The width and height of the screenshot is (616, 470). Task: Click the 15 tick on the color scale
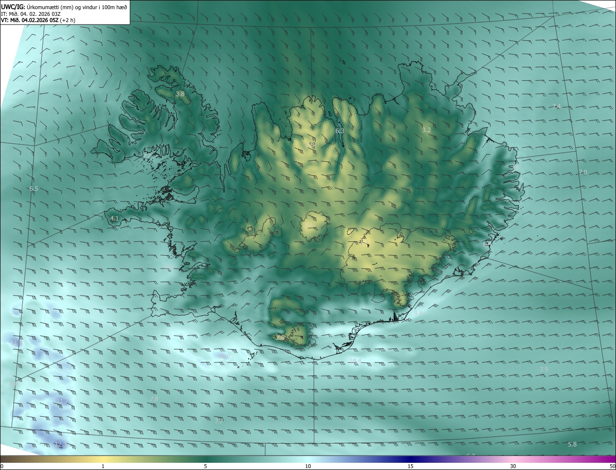coord(411,466)
